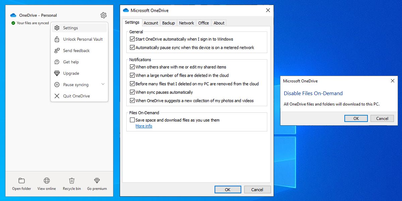
Task: Click the Get help question icon
Action: click(57, 62)
